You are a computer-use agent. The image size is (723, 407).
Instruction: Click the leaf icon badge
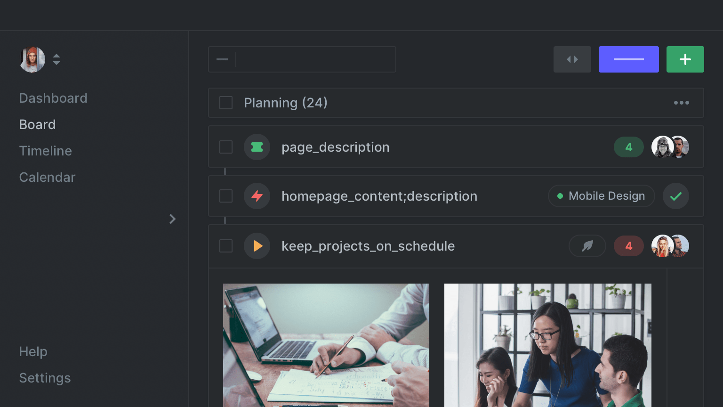coord(587,246)
